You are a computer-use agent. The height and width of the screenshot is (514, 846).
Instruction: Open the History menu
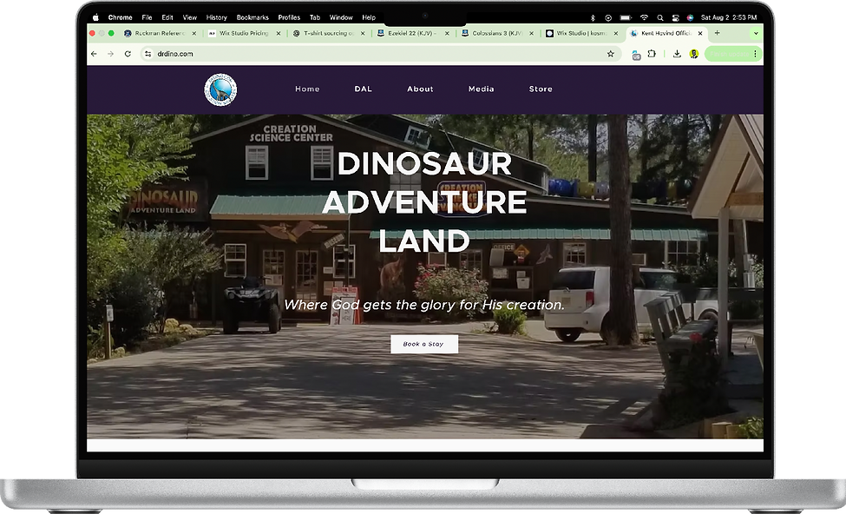point(216,17)
